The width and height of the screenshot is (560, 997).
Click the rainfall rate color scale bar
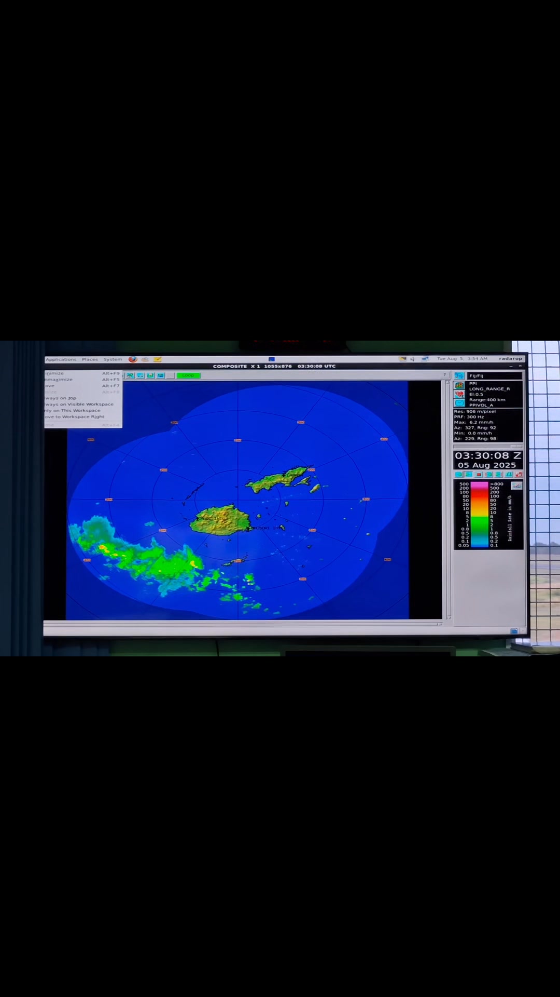coord(480,515)
